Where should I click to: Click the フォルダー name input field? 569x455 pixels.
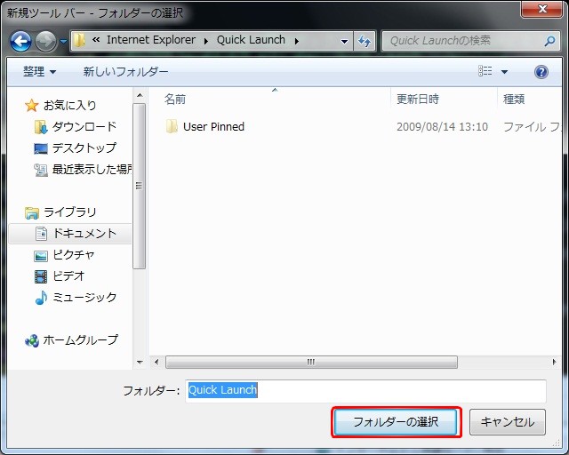(x=365, y=391)
